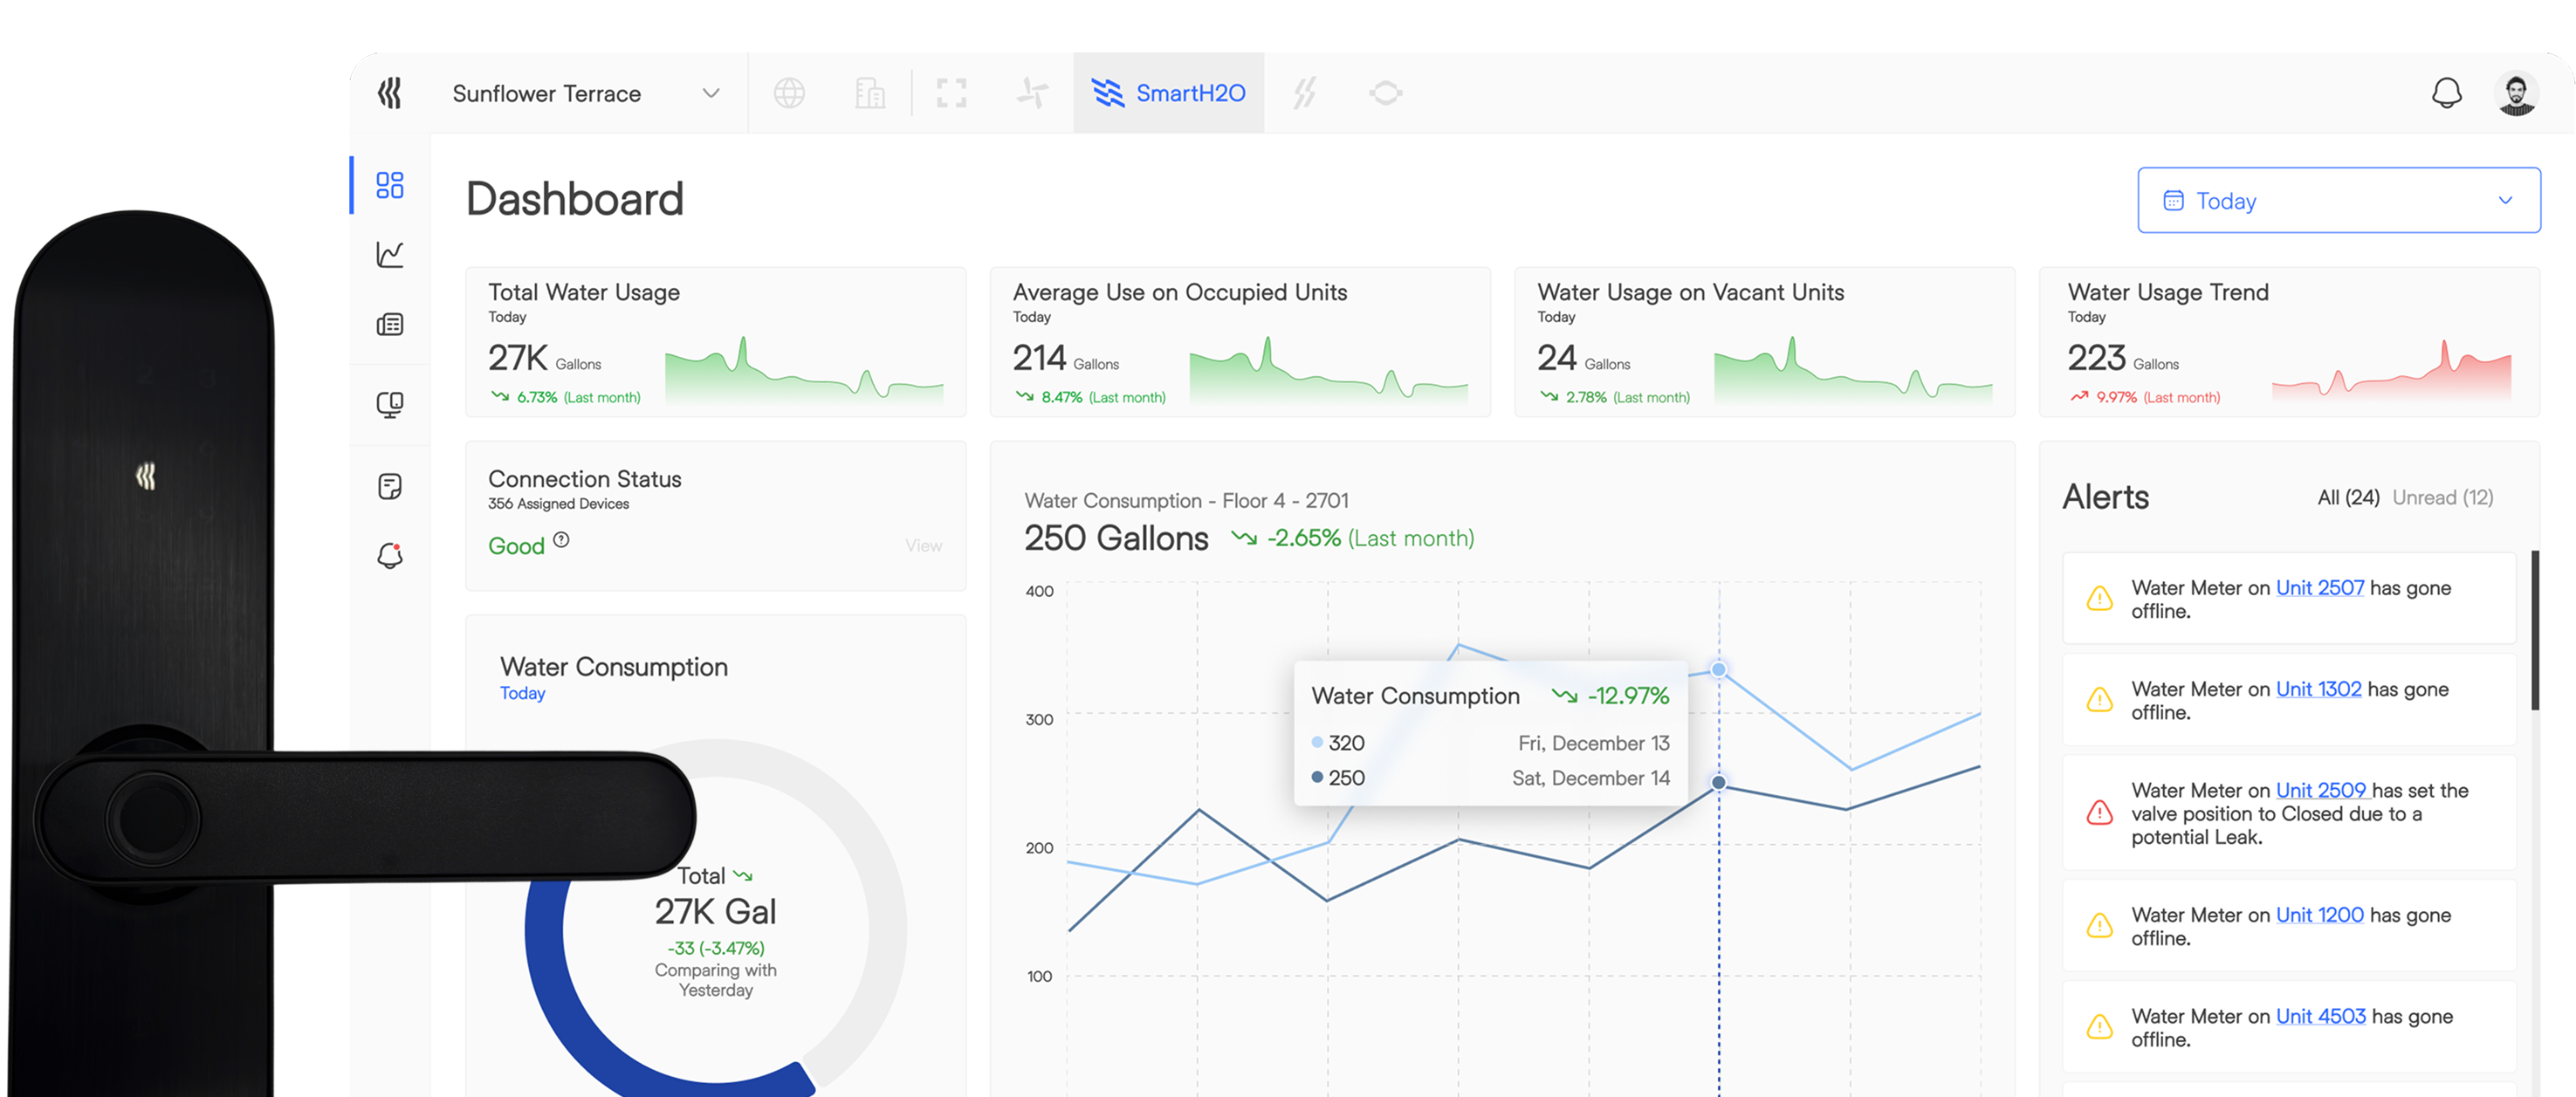This screenshot has height=1097, width=2576.
Task: Click Today under Water Consumption
Action: [522, 693]
